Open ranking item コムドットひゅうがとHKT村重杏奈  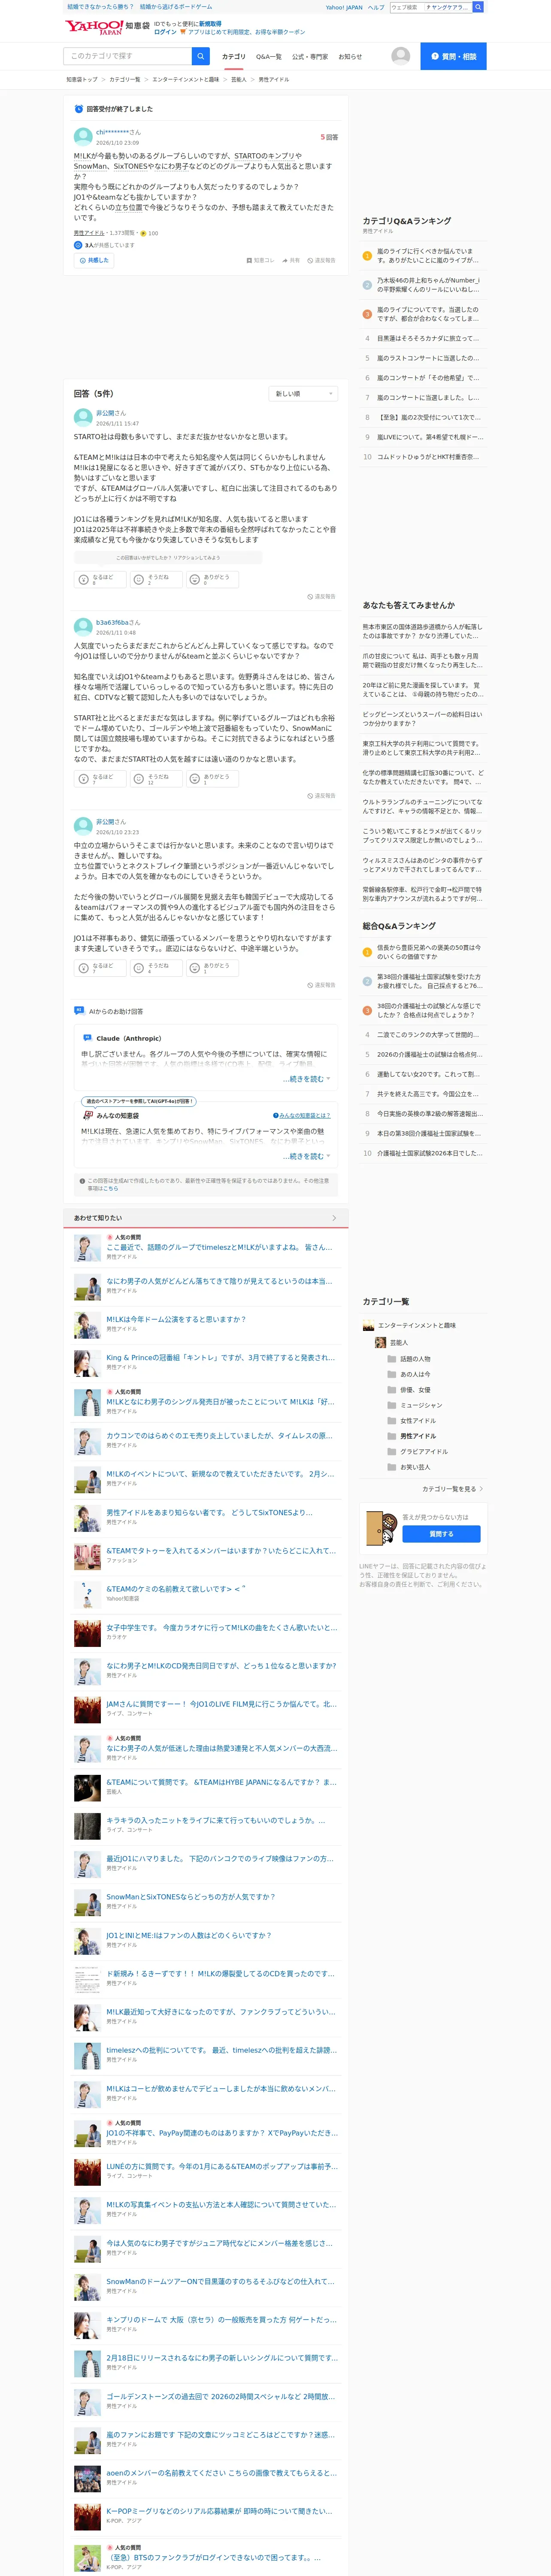point(428,456)
